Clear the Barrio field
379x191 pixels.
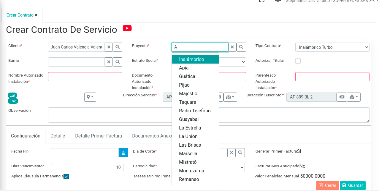pos(109,62)
